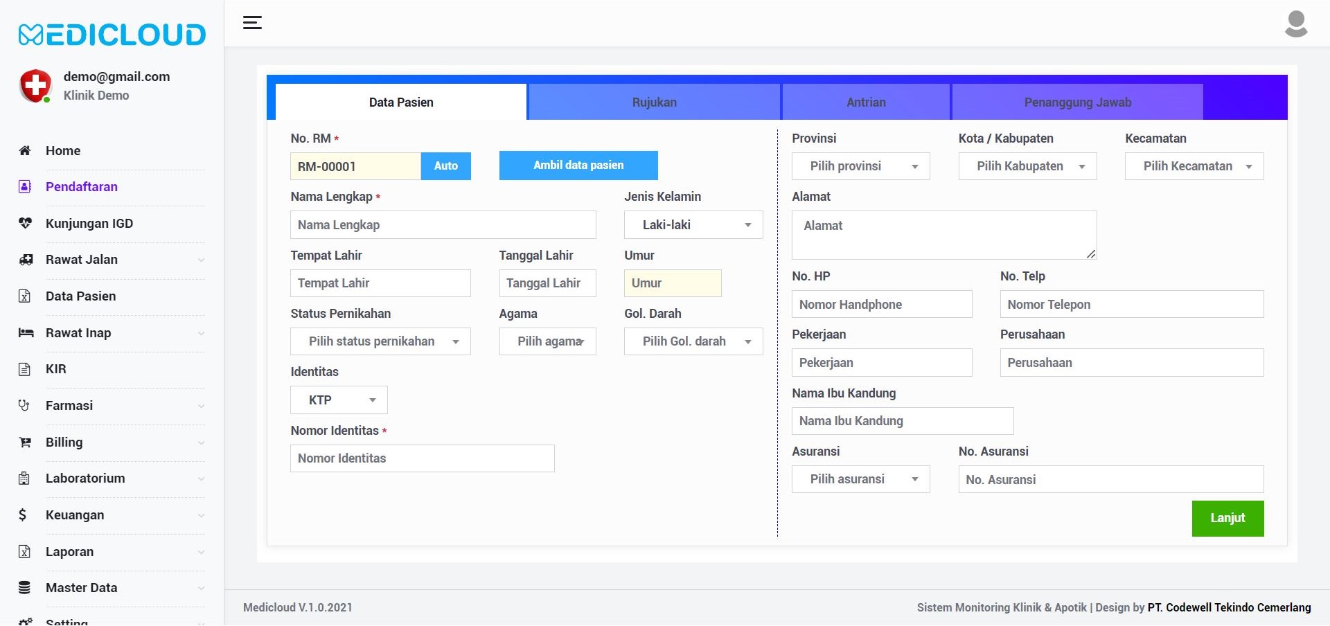Expand the Laboratorium sidebar chevron
Viewport: 1330px width, 626px height.
(201, 479)
